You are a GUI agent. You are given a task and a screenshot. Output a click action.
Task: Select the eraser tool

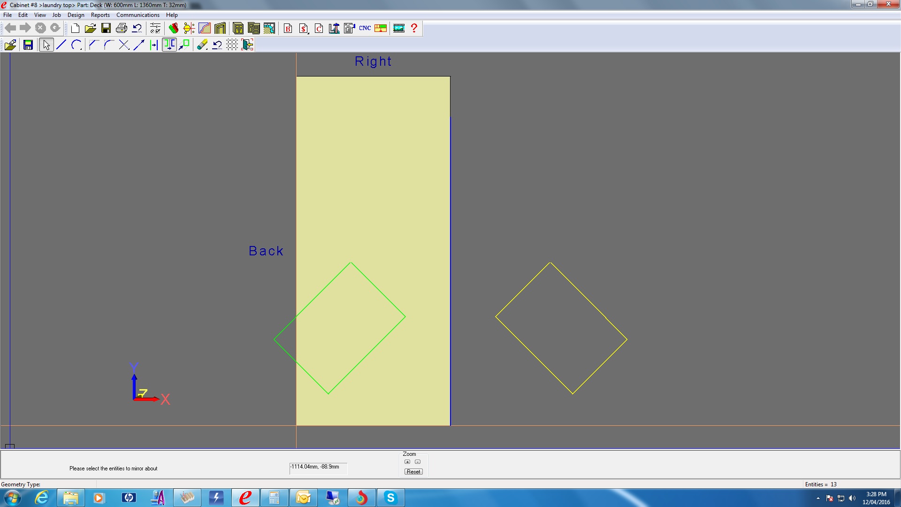click(x=202, y=45)
